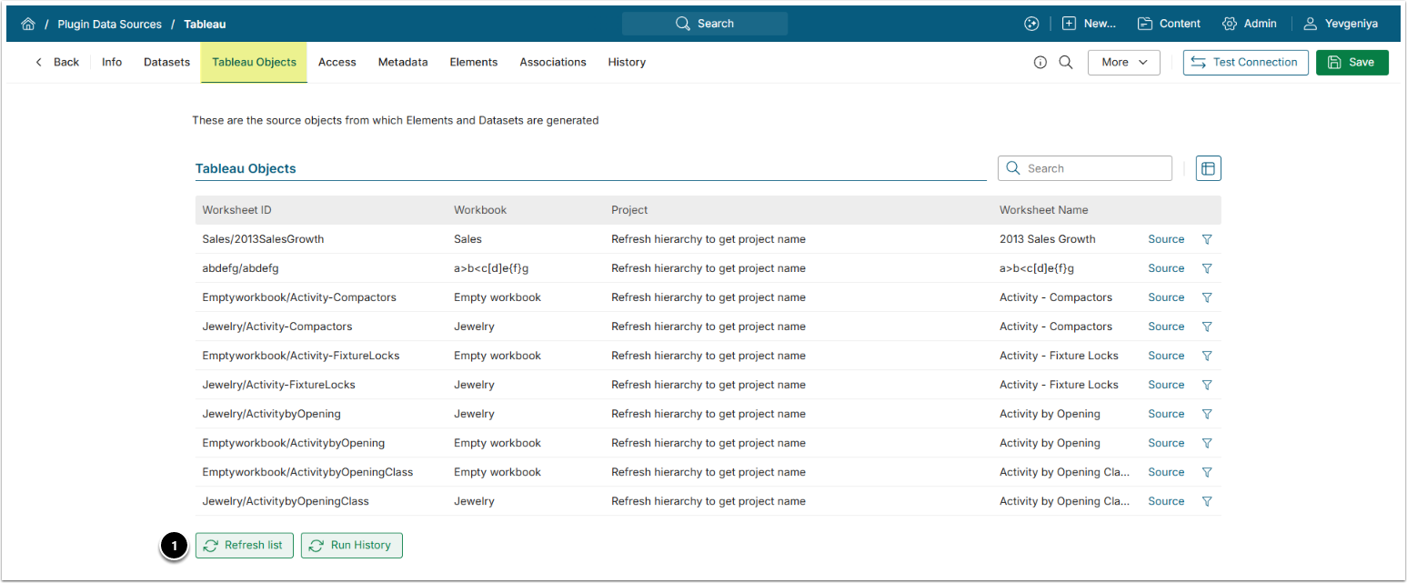Switch to the Datasets tab
Image resolution: width=1407 pixels, height=583 pixels.
(x=166, y=63)
